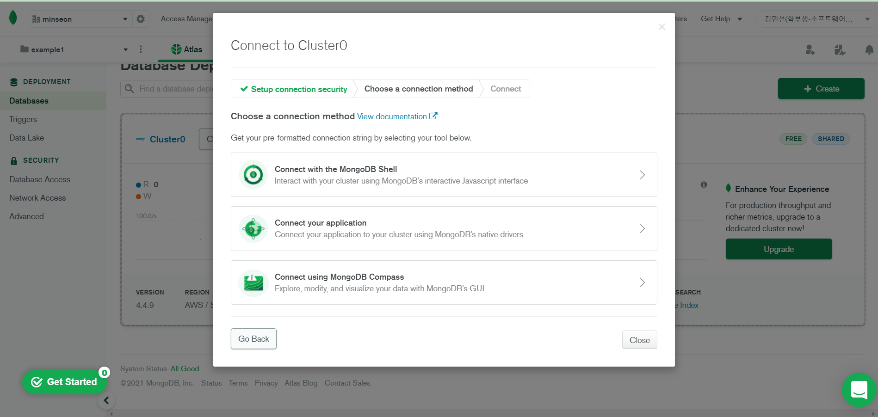Open Access Manager menu
878x417 pixels.
186,19
